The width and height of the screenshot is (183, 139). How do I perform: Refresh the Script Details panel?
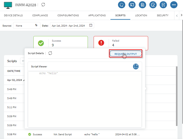click(x=50, y=53)
